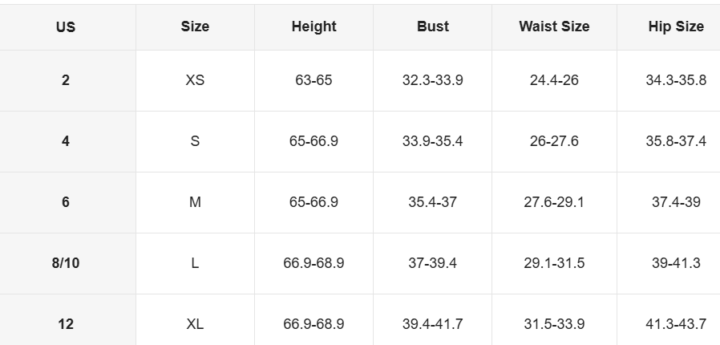Select hip value 35.8-37.4

(x=676, y=141)
